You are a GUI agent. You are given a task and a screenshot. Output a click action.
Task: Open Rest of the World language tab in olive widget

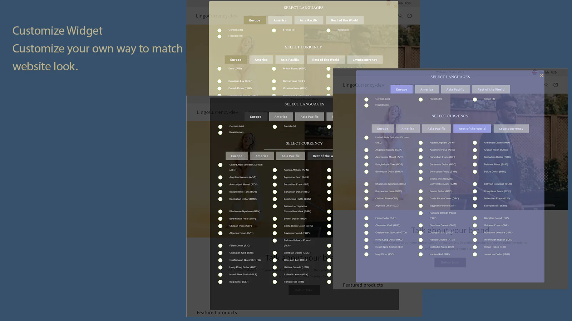[344, 20]
